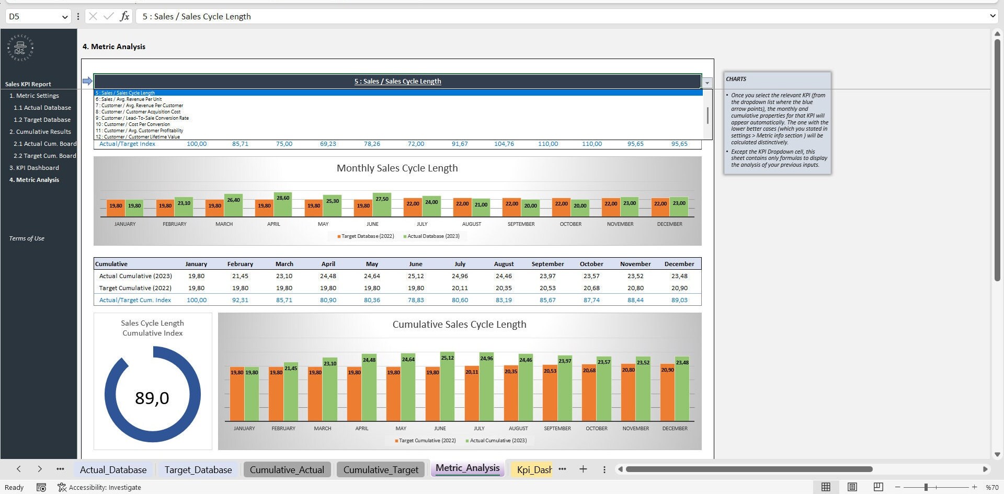Open the formula bar expand chevron
Viewport: 1004px width, 494px height.
(x=992, y=16)
